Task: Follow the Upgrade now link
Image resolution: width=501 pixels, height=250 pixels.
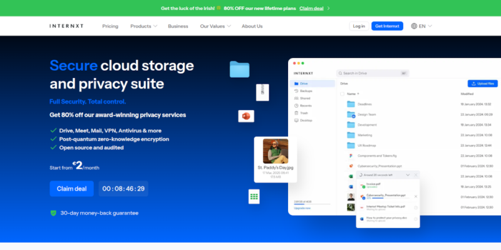Action: click(302, 208)
